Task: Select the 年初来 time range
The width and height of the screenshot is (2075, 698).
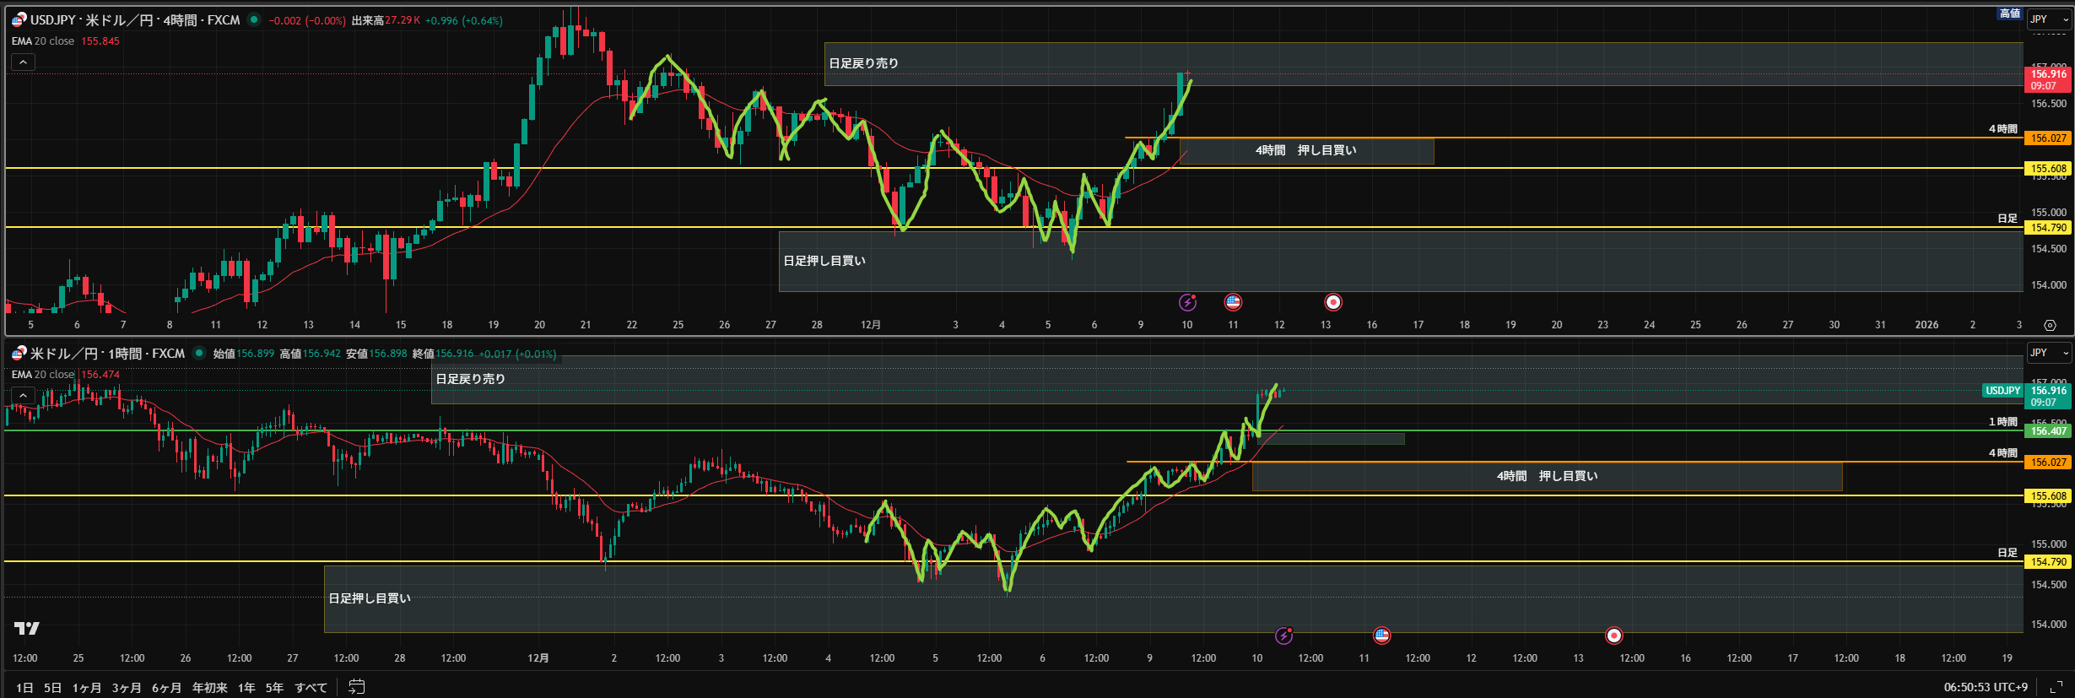Action: [209, 688]
